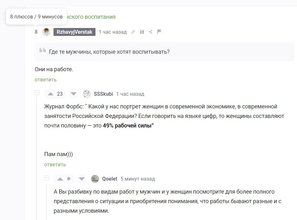Upvote Qoelet's comment

60,179
